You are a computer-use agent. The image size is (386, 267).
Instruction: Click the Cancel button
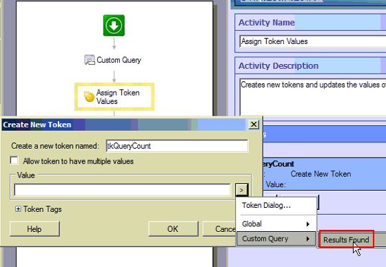(219, 229)
